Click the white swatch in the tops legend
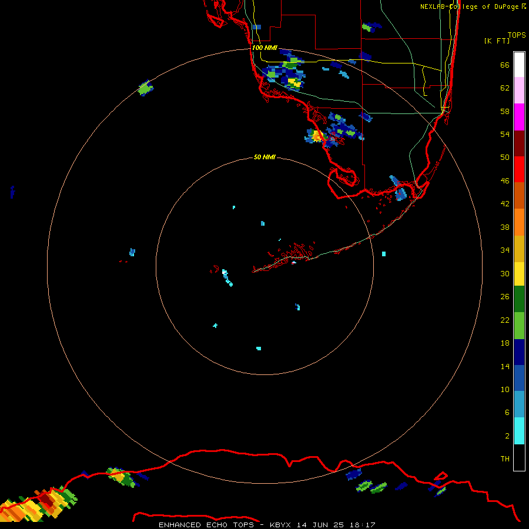This screenshot has width=529, height=529. (x=519, y=65)
